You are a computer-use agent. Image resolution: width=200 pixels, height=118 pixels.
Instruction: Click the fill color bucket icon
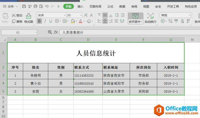(x=73, y=21)
